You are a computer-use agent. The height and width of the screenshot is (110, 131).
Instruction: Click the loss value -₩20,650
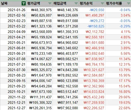tap(97, 10)
